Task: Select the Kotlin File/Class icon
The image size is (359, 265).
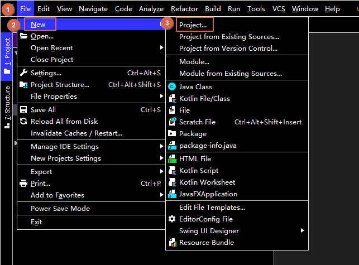Action: click(172, 99)
